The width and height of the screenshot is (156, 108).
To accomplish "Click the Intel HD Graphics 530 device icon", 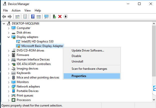I will pyautogui.click(x=18, y=42).
